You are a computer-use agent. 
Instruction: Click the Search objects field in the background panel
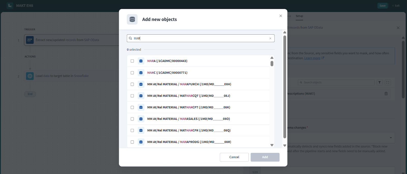pyautogui.click(x=336, y=82)
